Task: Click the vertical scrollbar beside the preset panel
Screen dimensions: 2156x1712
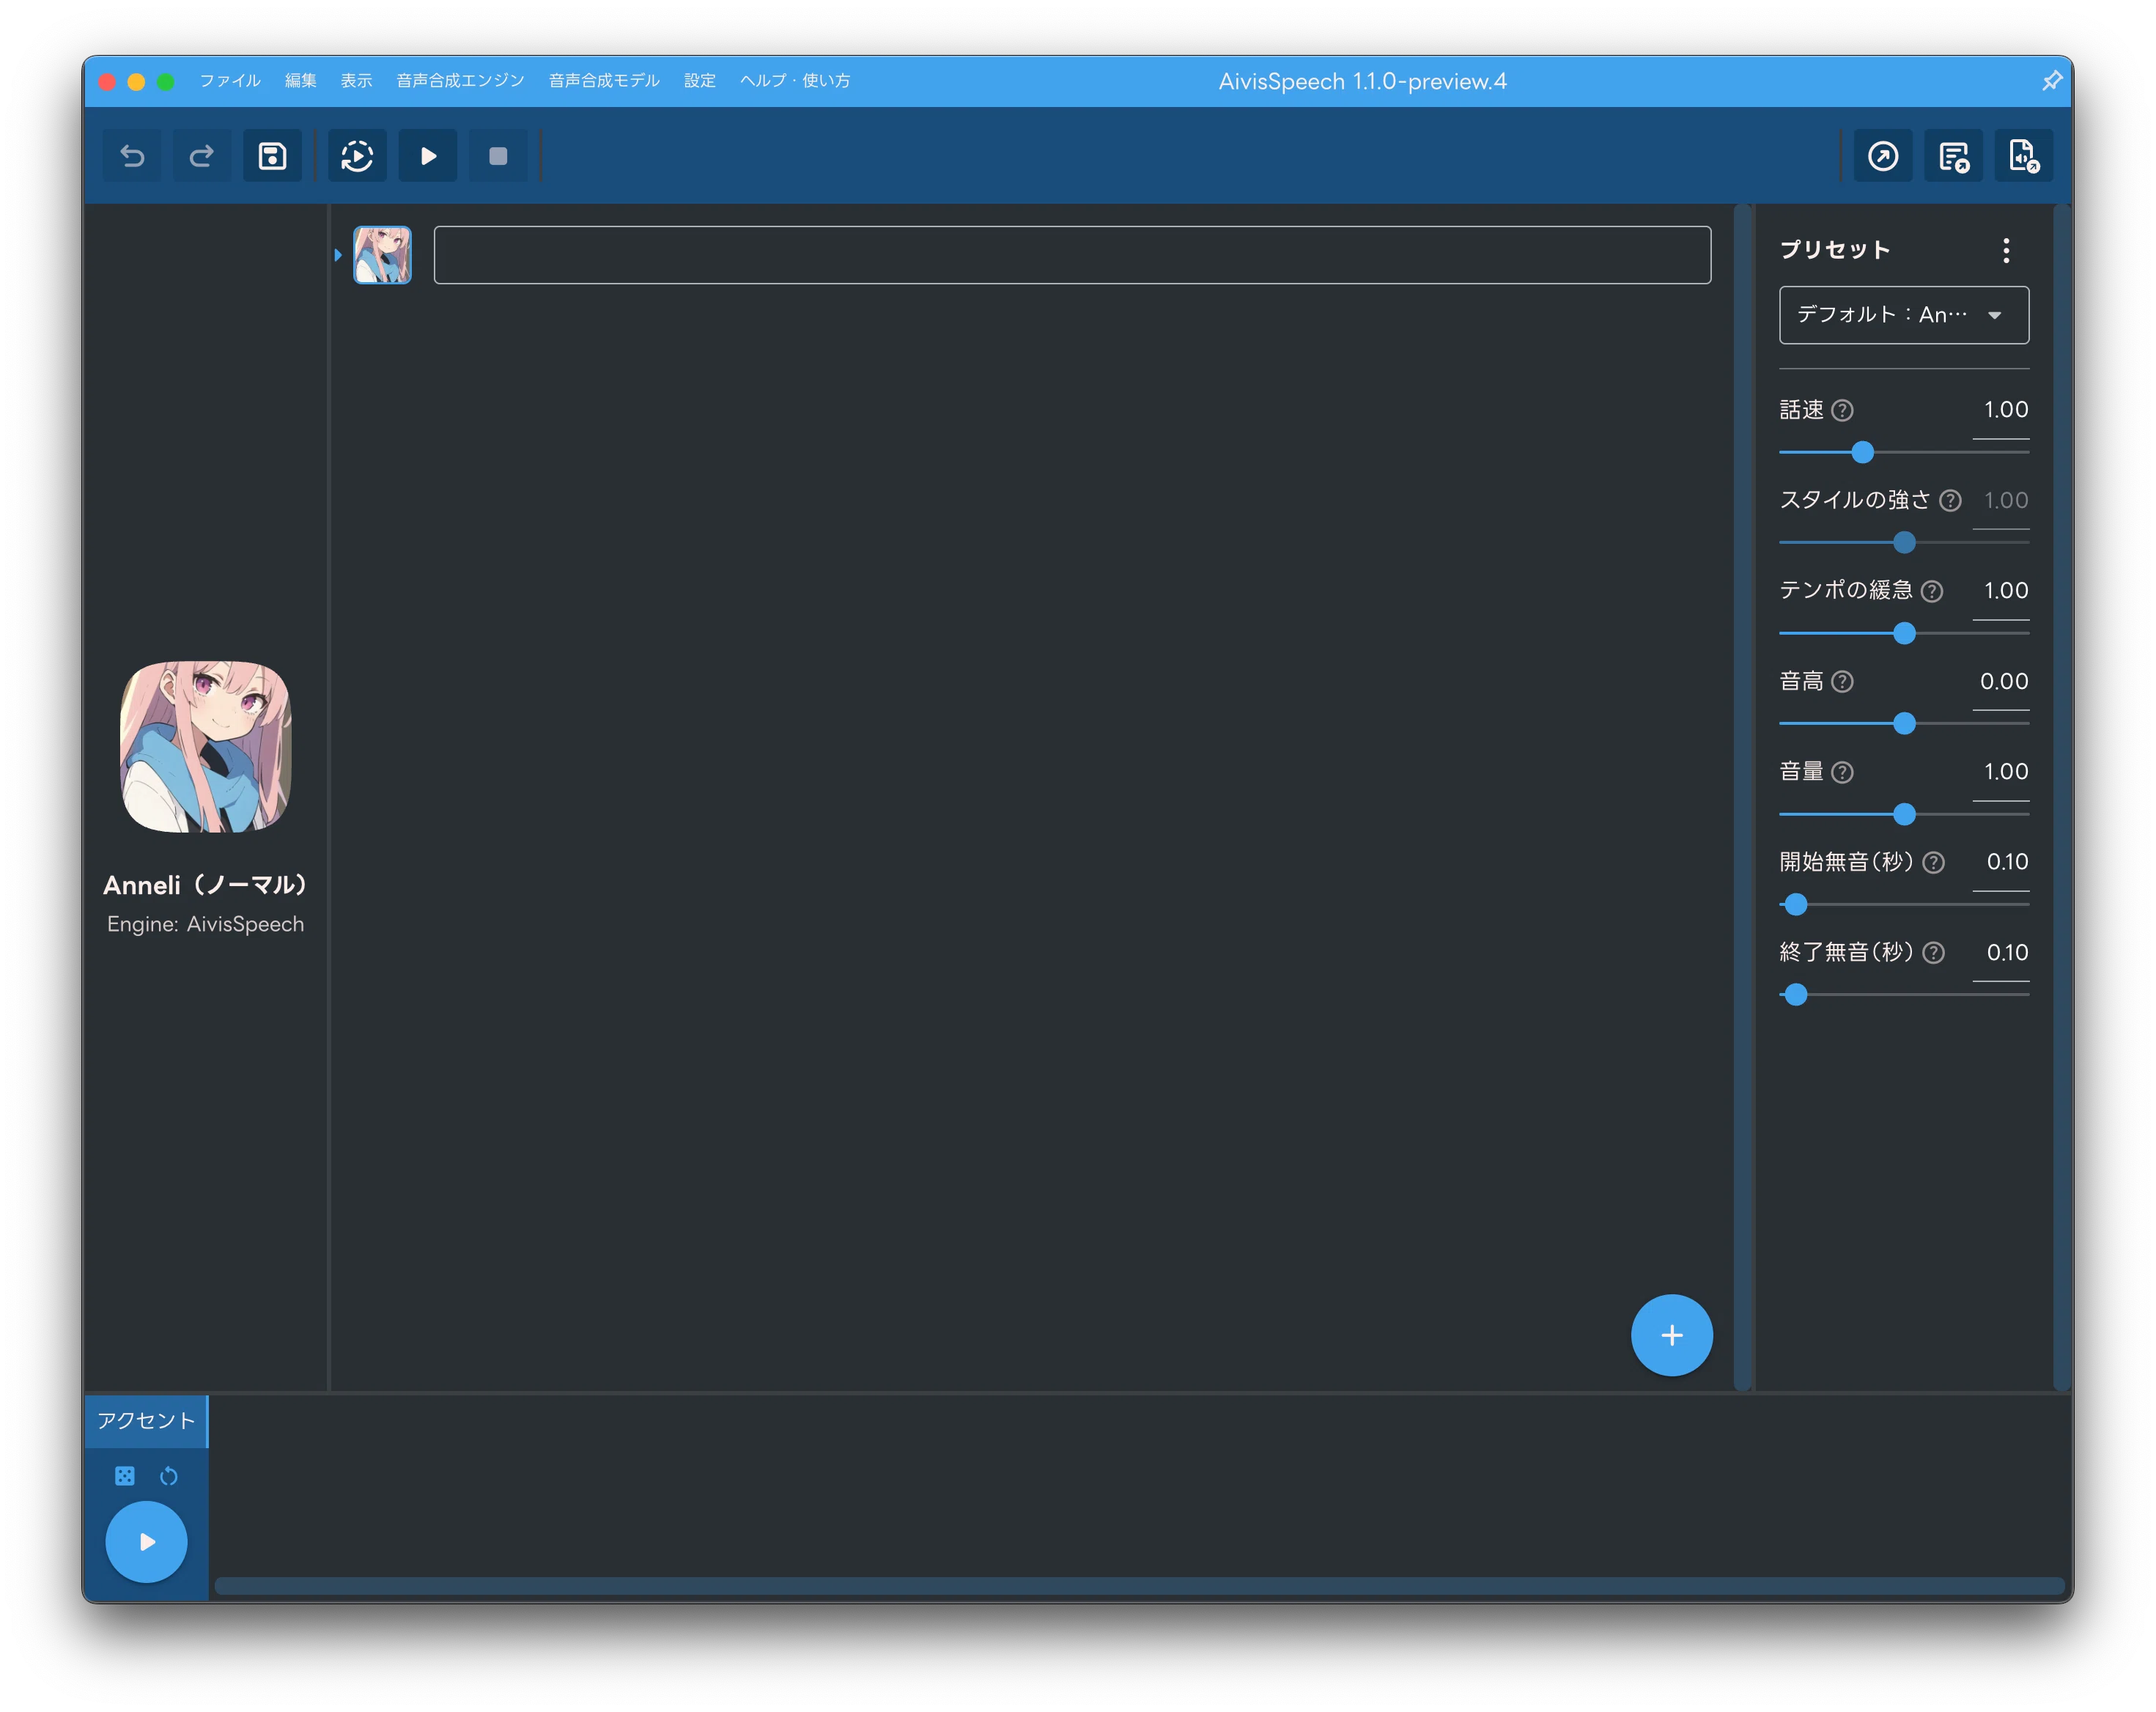Action: 2061,797
